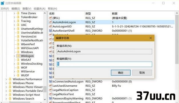179x103 pixels.
Task: Expand the UnattendSettings tree node
Action: pyautogui.click(x=14, y=29)
